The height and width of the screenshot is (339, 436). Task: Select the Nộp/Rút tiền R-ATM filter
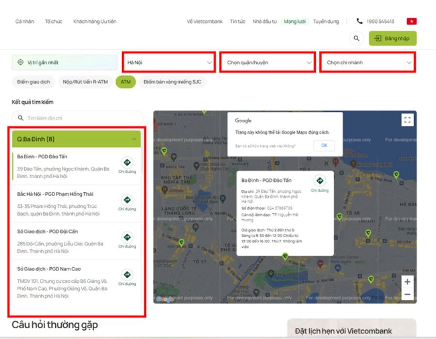click(x=85, y=82)
